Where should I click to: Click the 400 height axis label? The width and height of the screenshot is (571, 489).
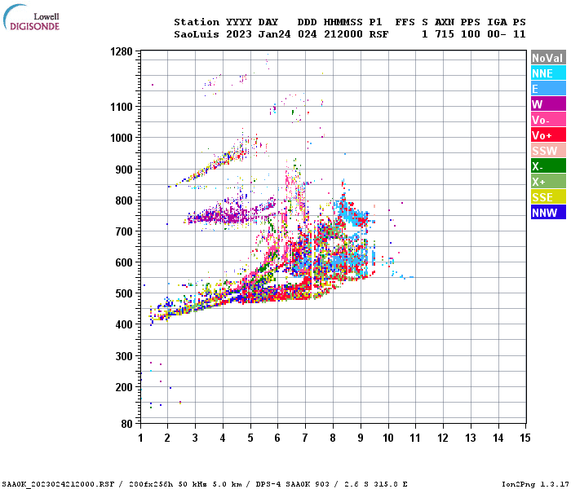(124, 324)
